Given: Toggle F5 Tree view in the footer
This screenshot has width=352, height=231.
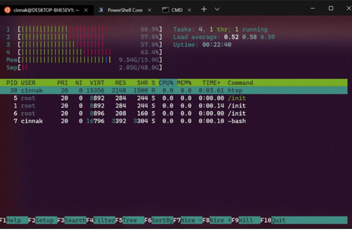Looking at the screenshot, I should coord(129,220).
